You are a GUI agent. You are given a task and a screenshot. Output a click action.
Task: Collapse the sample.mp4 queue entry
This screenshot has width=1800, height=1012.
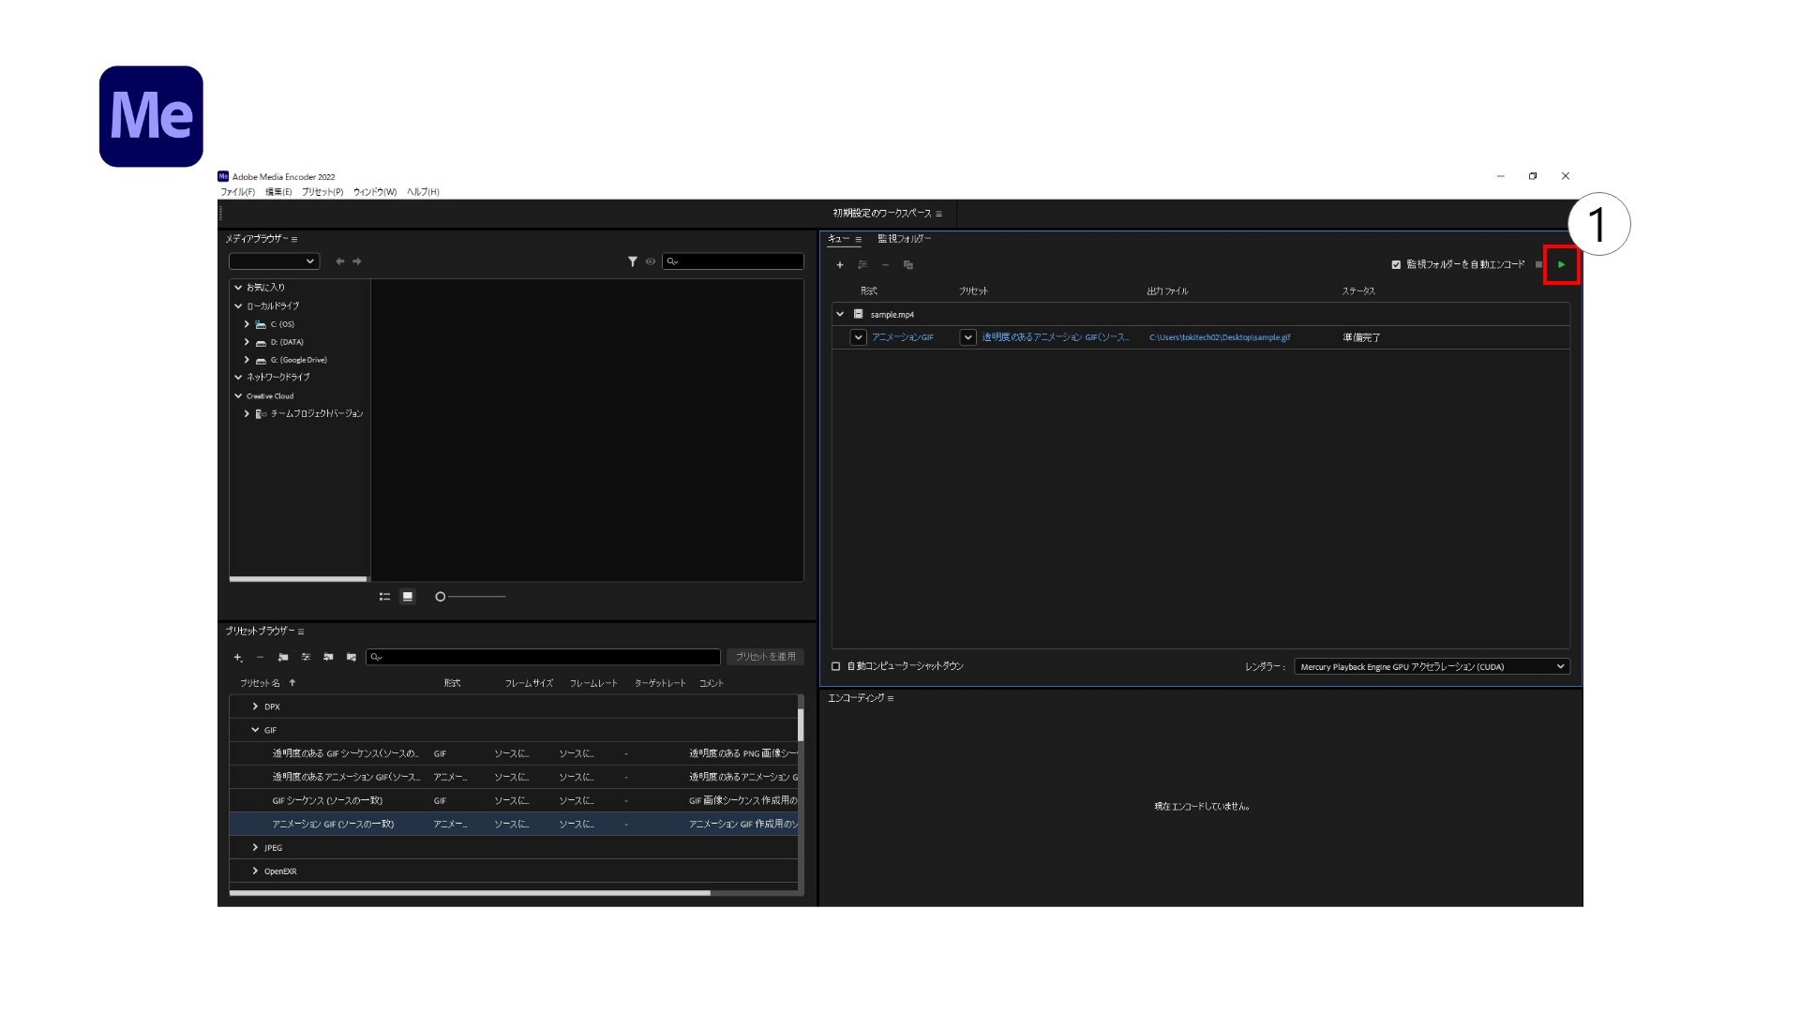coord(841,314)
